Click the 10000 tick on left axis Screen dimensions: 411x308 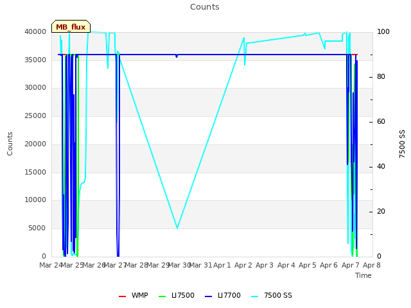coord(35,200)
